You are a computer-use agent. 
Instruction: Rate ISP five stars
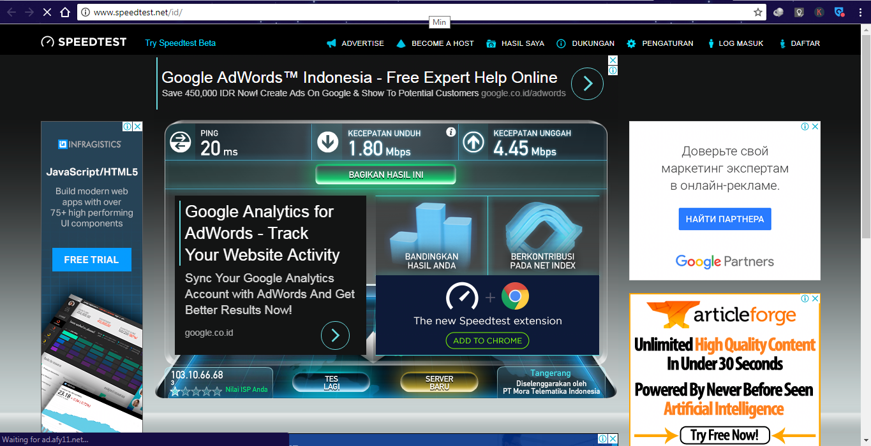pyautogui.click(x=218, y=391)
